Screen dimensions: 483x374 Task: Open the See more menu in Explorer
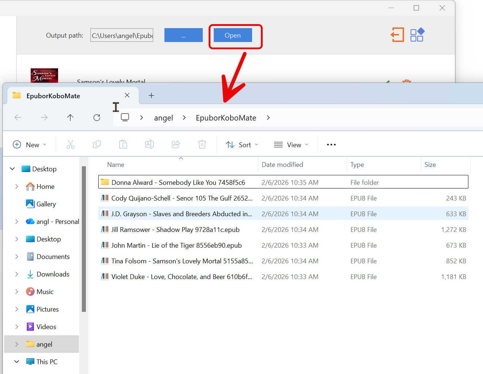pos(331,144)
